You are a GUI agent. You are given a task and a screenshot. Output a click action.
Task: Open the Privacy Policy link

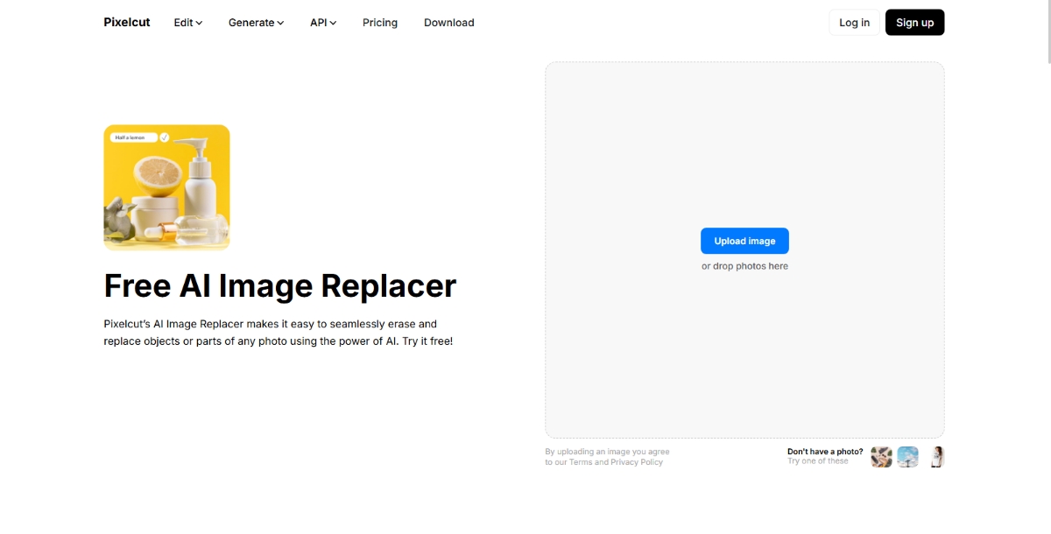[x=637, y=462]
